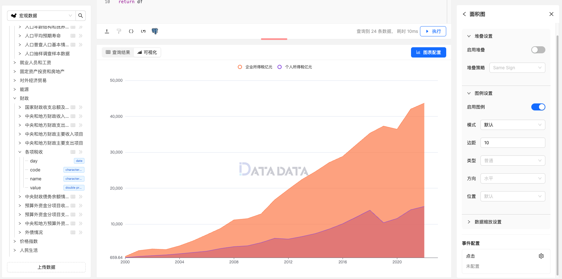Collapse the 财政 tree node
The height and width of the screenshot is (279, 562).
[15, 98]
